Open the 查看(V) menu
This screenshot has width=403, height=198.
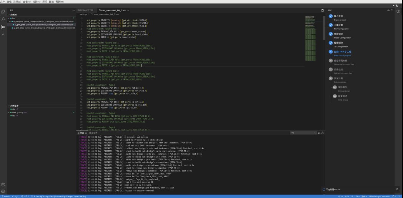pyautogui.click(x=27, y=2)
